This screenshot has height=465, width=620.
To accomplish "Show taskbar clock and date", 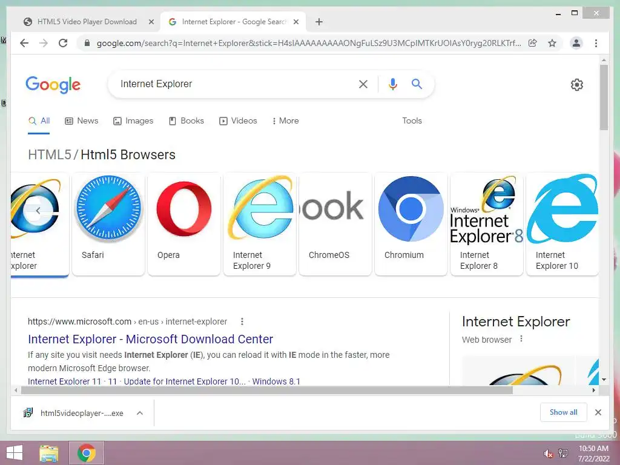I will (593, 453).
